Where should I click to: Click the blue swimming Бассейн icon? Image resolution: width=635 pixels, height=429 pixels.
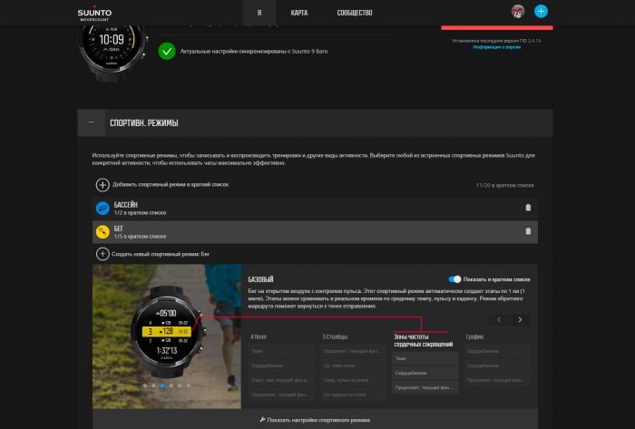click(x=103, y=208)
